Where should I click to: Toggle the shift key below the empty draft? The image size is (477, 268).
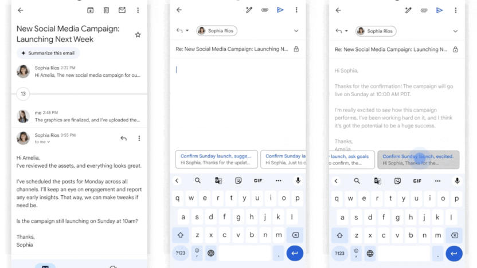[180, 235]
